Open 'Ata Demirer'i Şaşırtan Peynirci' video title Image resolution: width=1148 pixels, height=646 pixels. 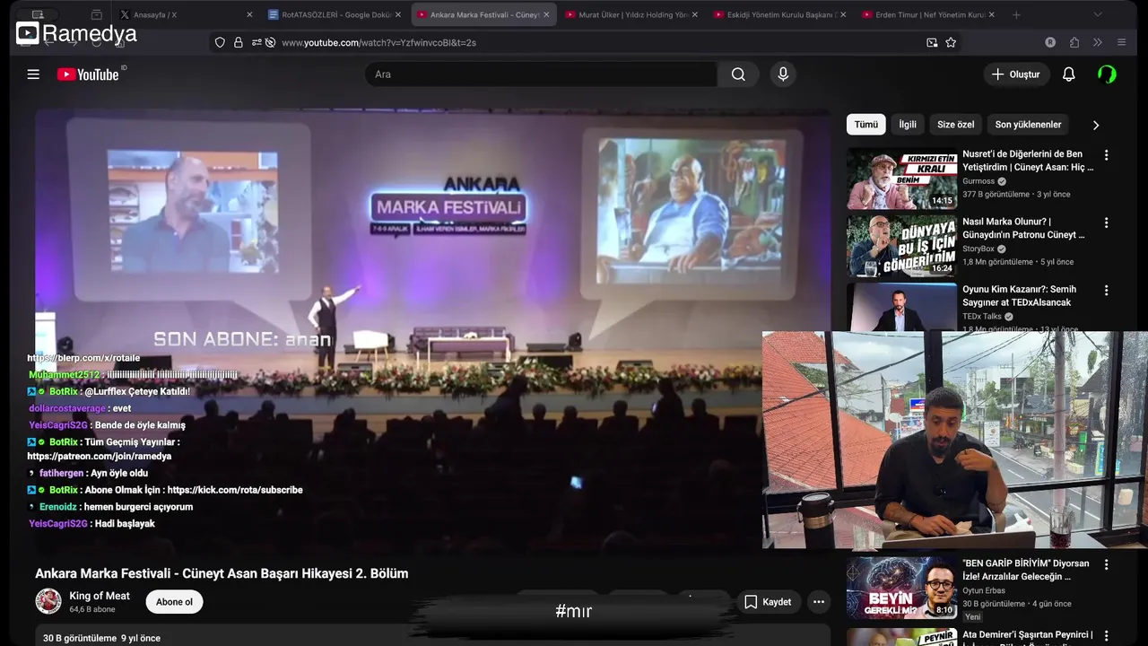pyautogui.click(x=1027, y=635)
